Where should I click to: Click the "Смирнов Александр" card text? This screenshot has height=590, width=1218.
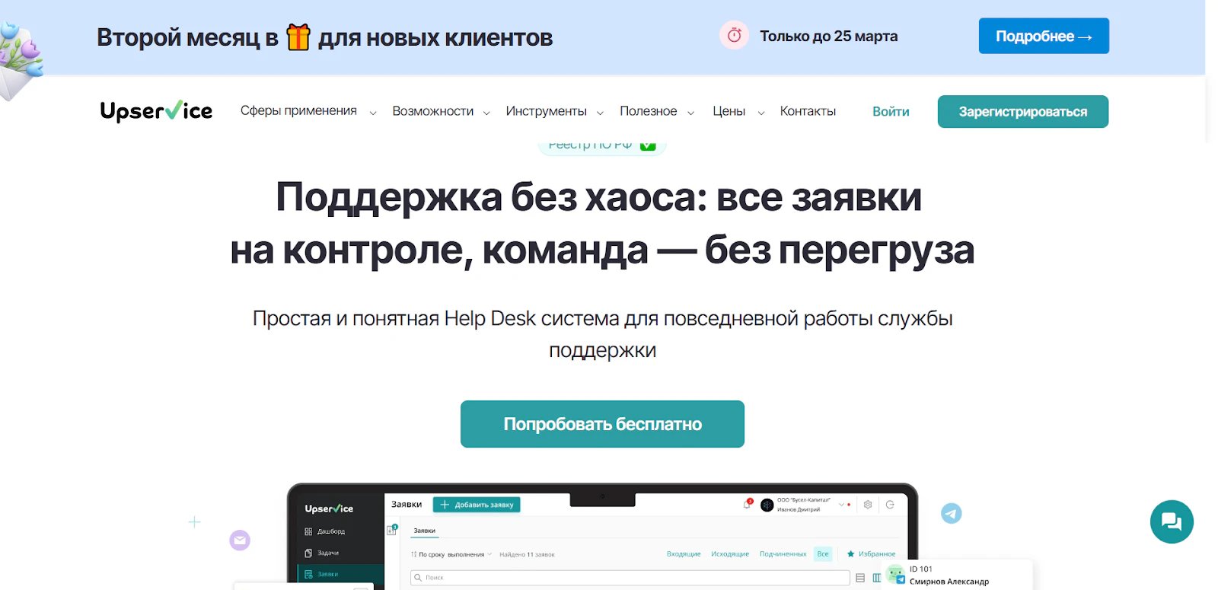pyautogui.click(x=949, y=581)
